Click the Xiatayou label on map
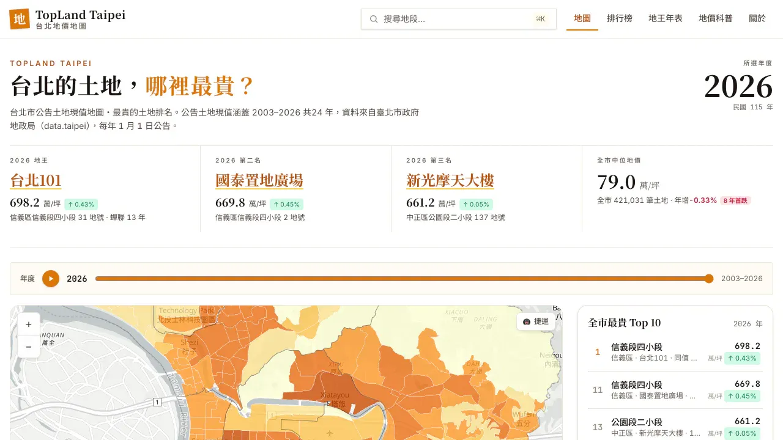The height and width of the screenshot is (440, 783). (x=335, y=395)
